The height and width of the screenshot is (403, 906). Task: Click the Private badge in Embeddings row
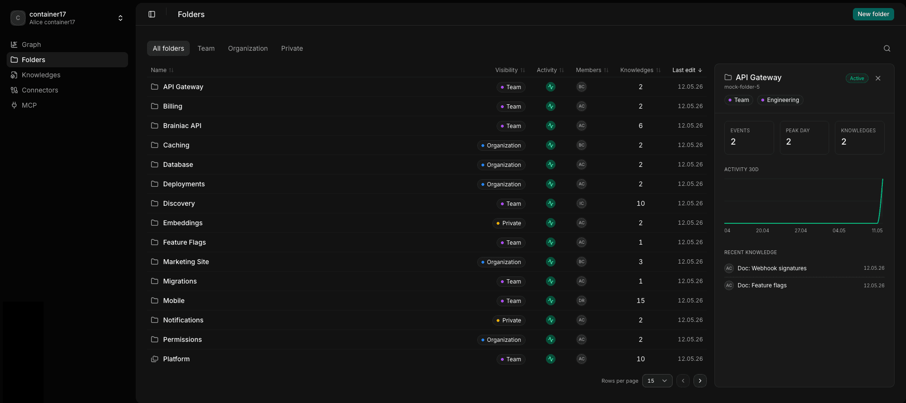click(509, 223)
